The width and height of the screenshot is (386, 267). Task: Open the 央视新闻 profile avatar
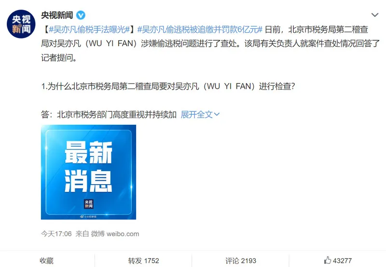pyautogui.click(x=21, y=24)
